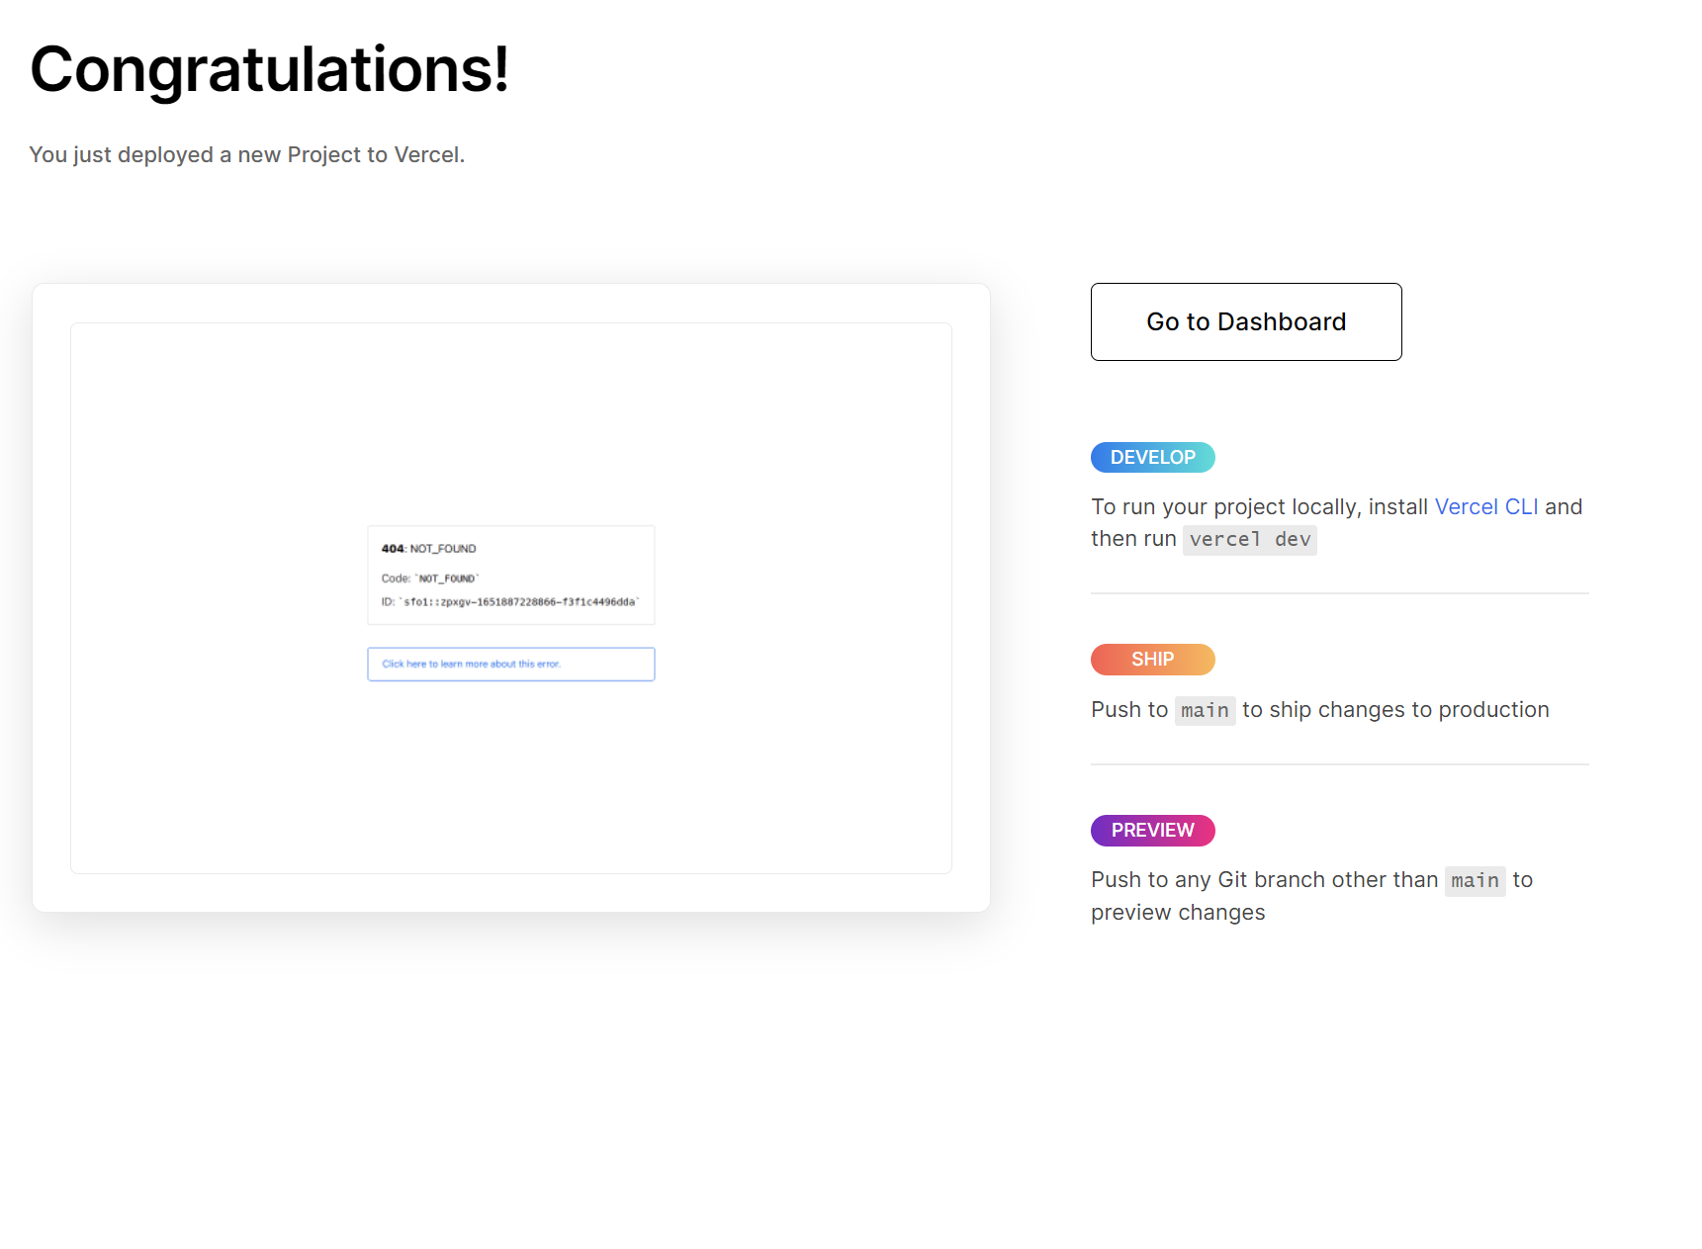Click the ship changes to production text
Screen dimensions: 1702x1249
(1394, 710)
